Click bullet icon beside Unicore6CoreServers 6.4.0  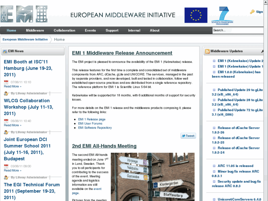[214, 200]
